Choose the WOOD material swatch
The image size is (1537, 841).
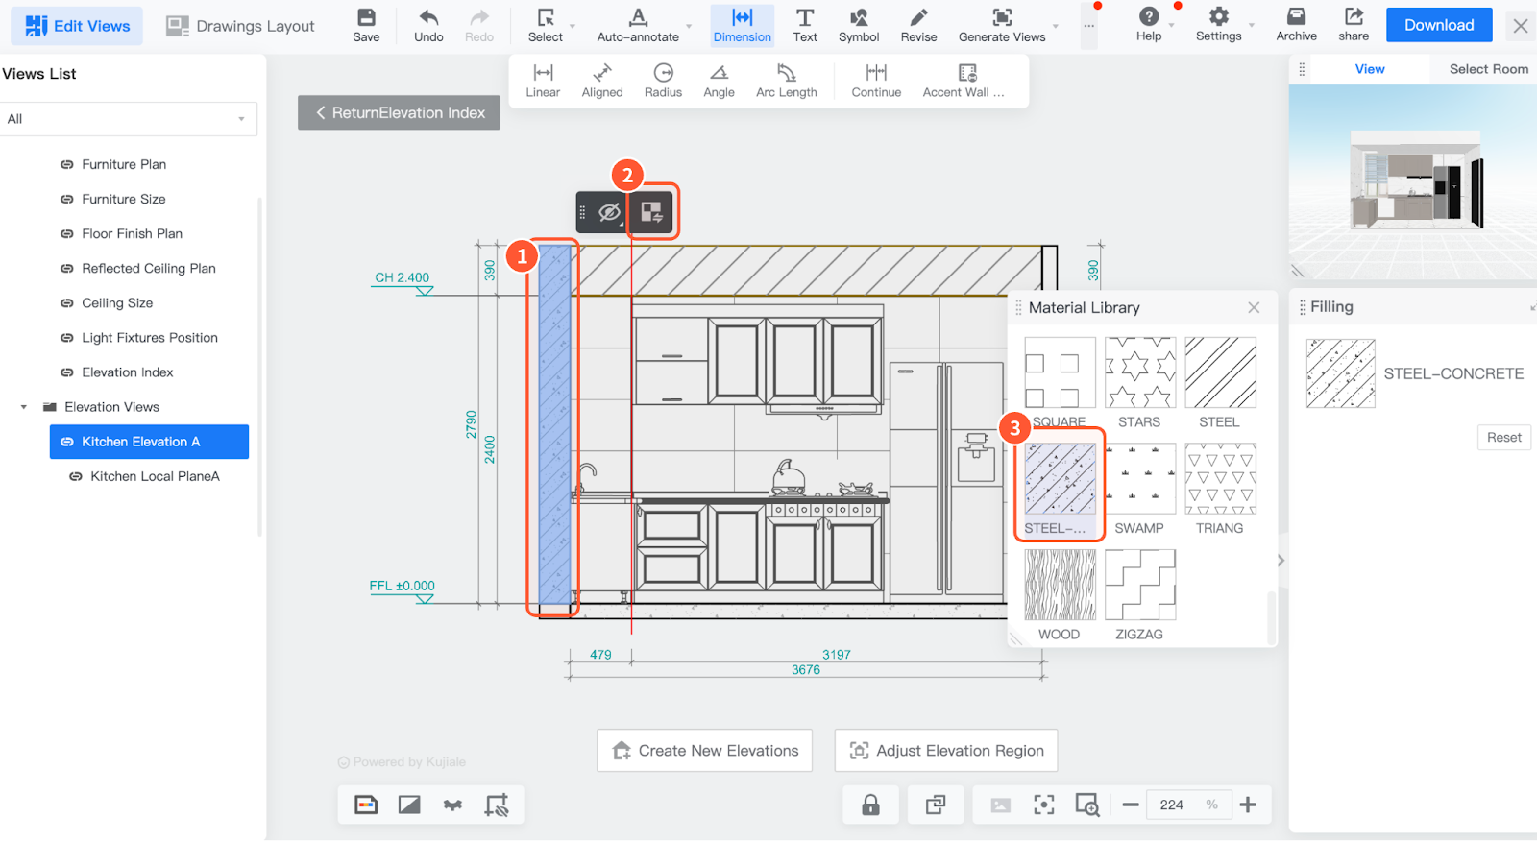click(x=1060, y=586)
